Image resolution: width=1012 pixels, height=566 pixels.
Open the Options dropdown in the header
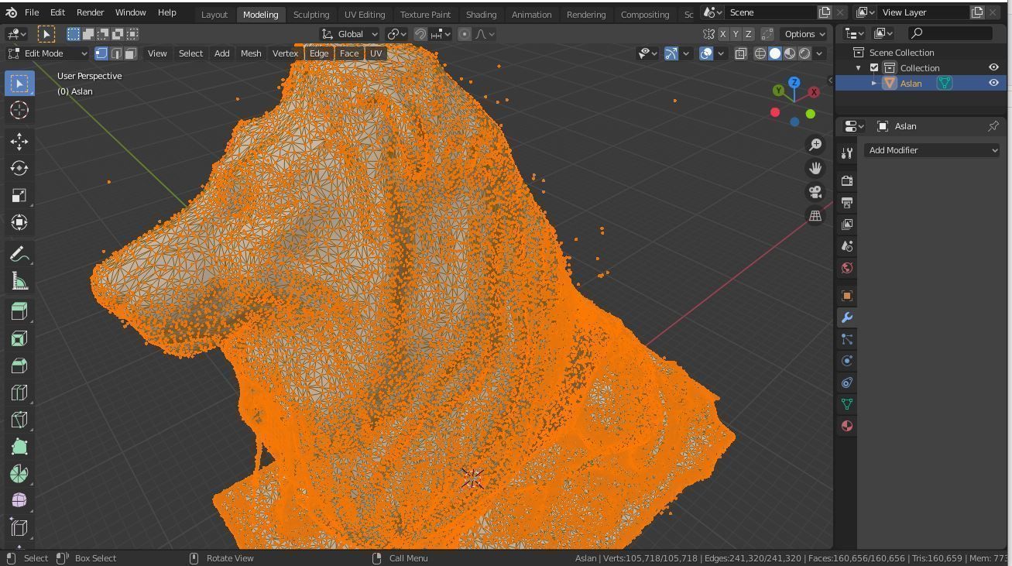tap(804, 34)
